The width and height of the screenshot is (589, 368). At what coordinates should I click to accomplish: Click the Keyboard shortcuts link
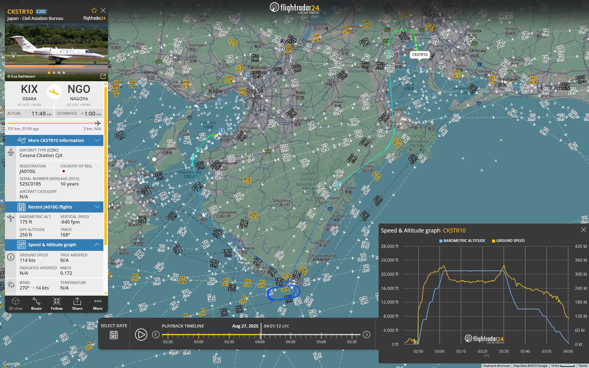[496, 366]
